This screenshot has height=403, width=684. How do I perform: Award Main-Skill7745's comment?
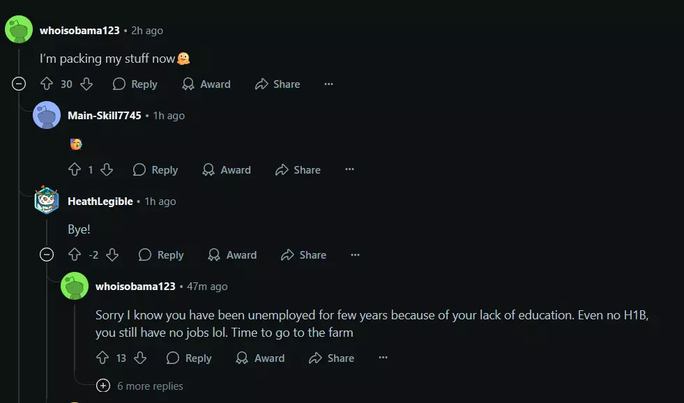(x=227, y=170)
